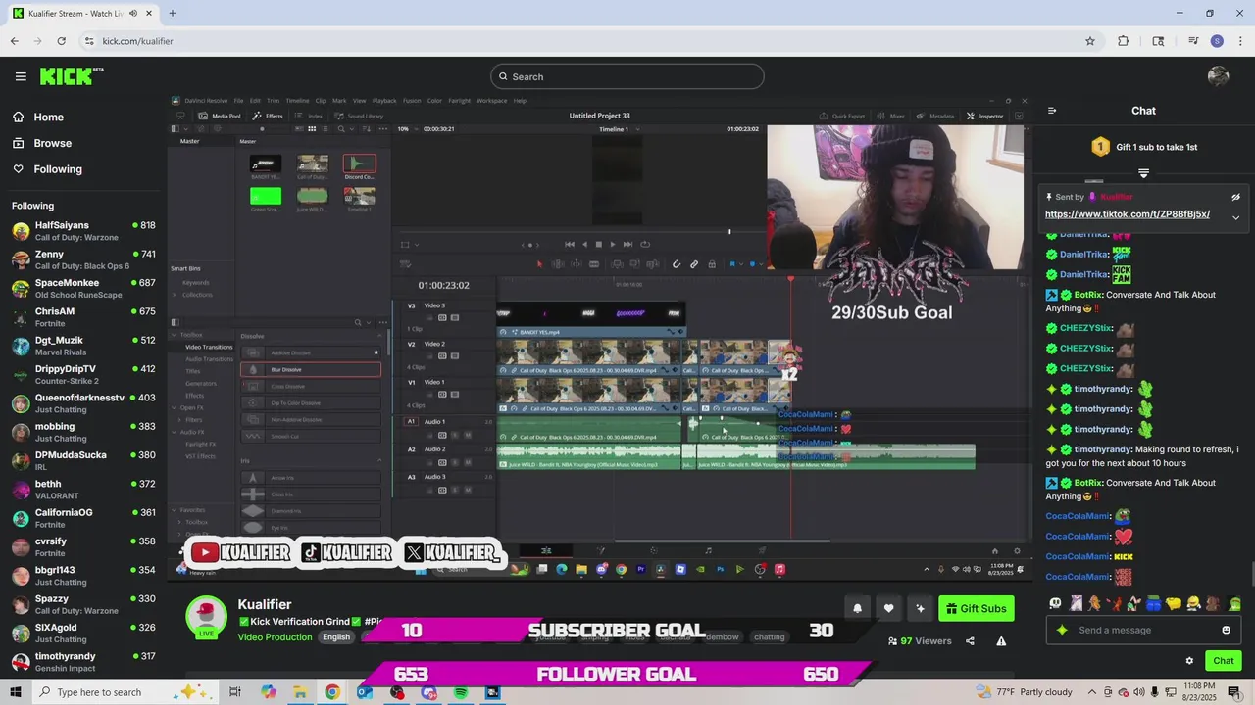Open CaliforniaOG channel in Following list
This screenshot has height=705, width=1255.
coord(83,518)
